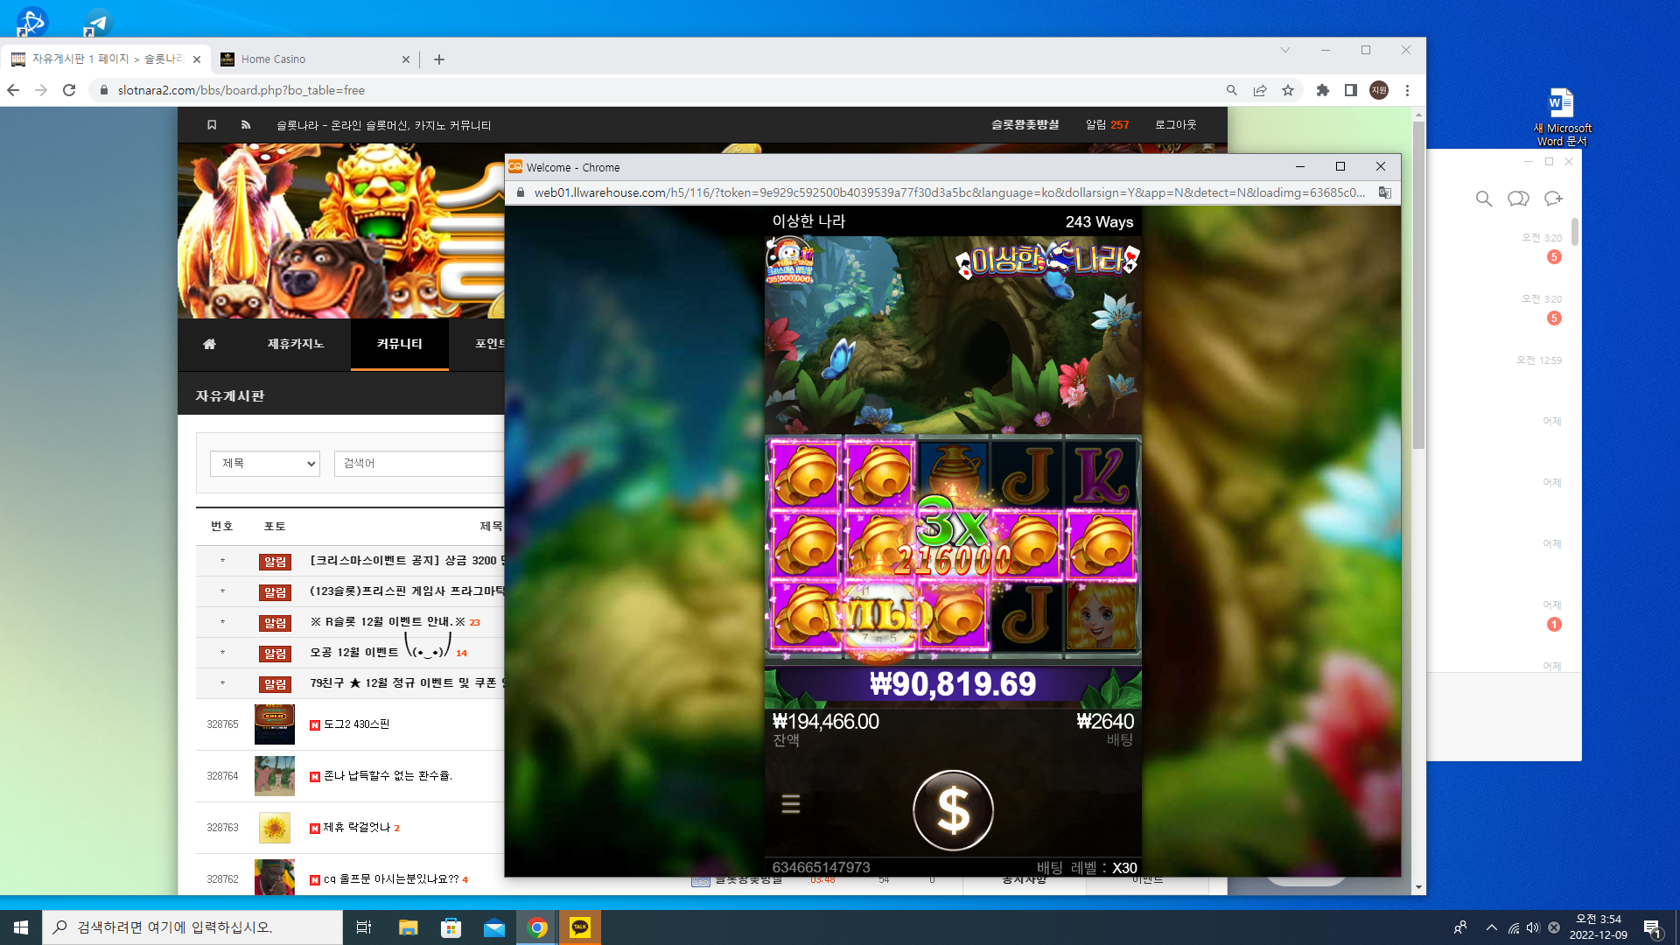
Task: Click the 배팅 레벨 X30 label
Action: [1087, 867]
